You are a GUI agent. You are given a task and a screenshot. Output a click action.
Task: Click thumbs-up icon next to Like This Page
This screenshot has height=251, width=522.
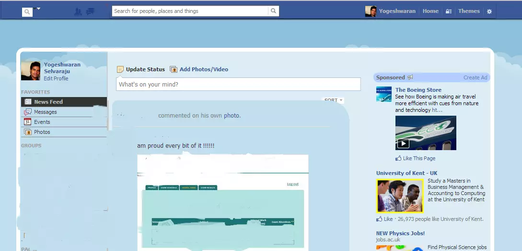pyautogui.click(x=398, y=158)
